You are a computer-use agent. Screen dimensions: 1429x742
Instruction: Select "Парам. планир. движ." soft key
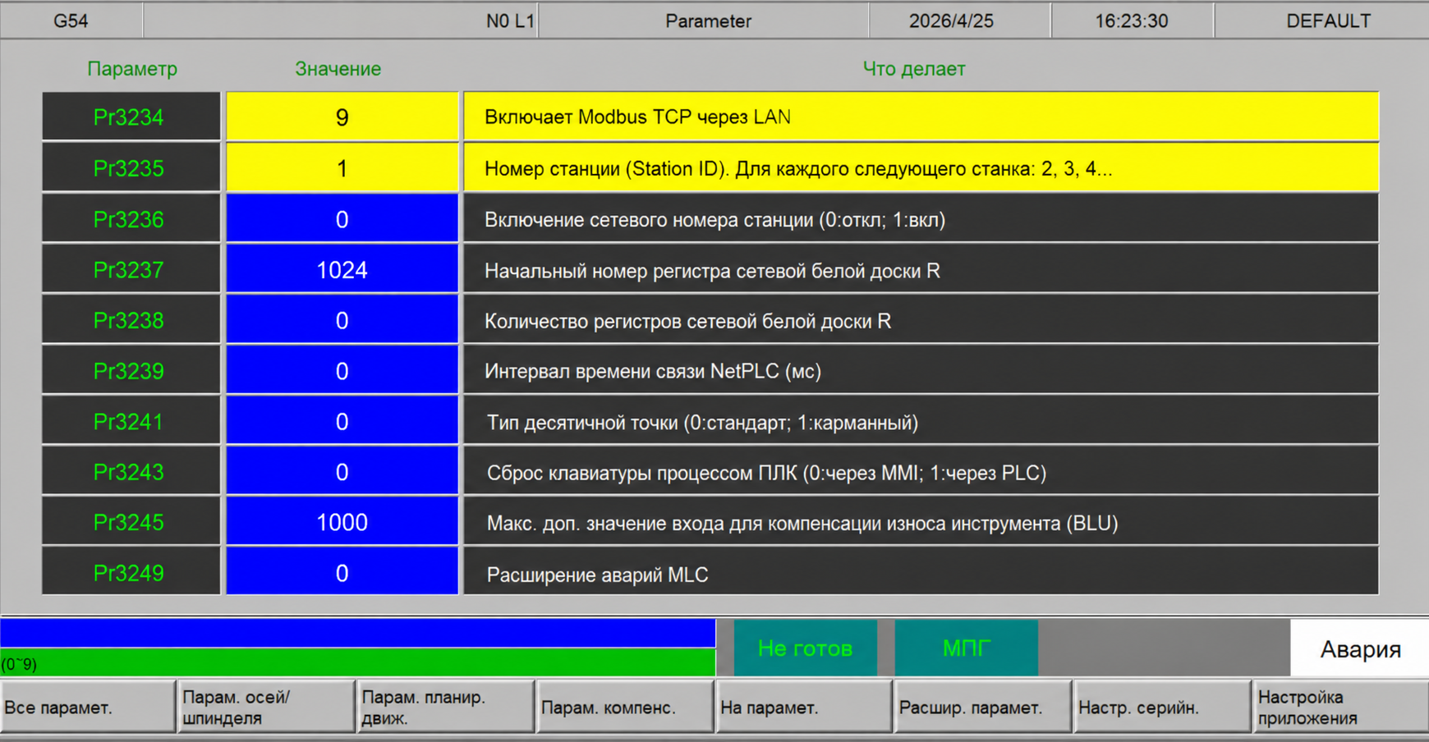click(x=443, y=706)
